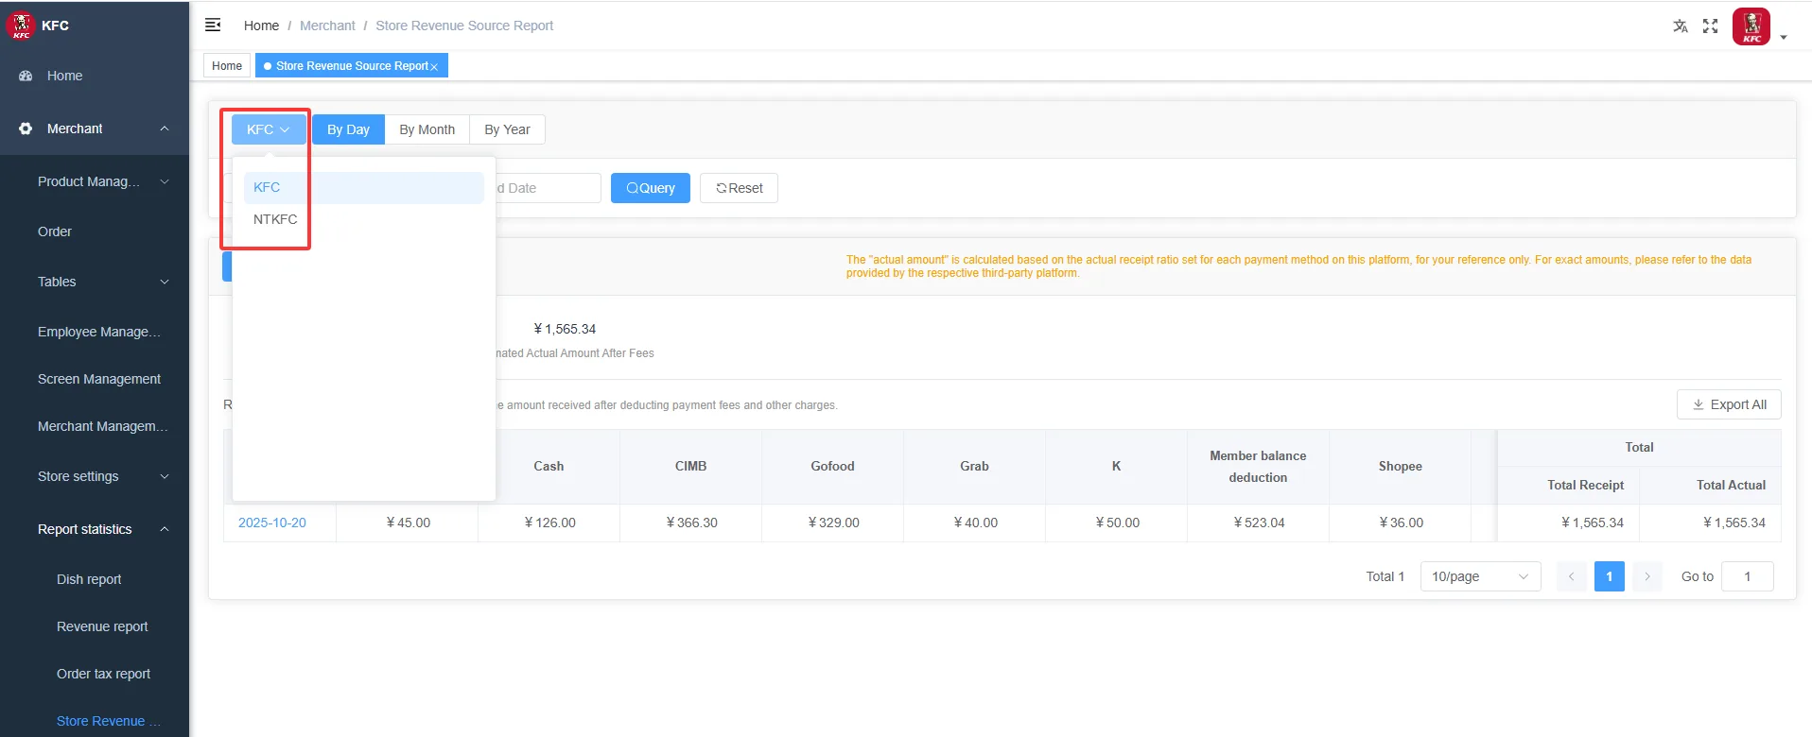Open Merchant Management in the sidebar
Viewport: 1812px width, 737px height.
[95, 426]
